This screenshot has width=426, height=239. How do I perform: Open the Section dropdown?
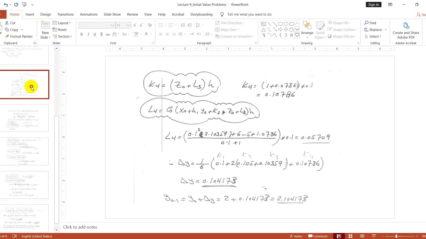coord(62,37)
